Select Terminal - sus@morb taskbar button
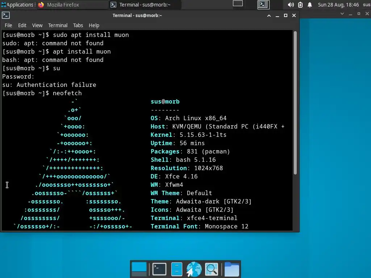The image size is (371, 278). (145, 5)
